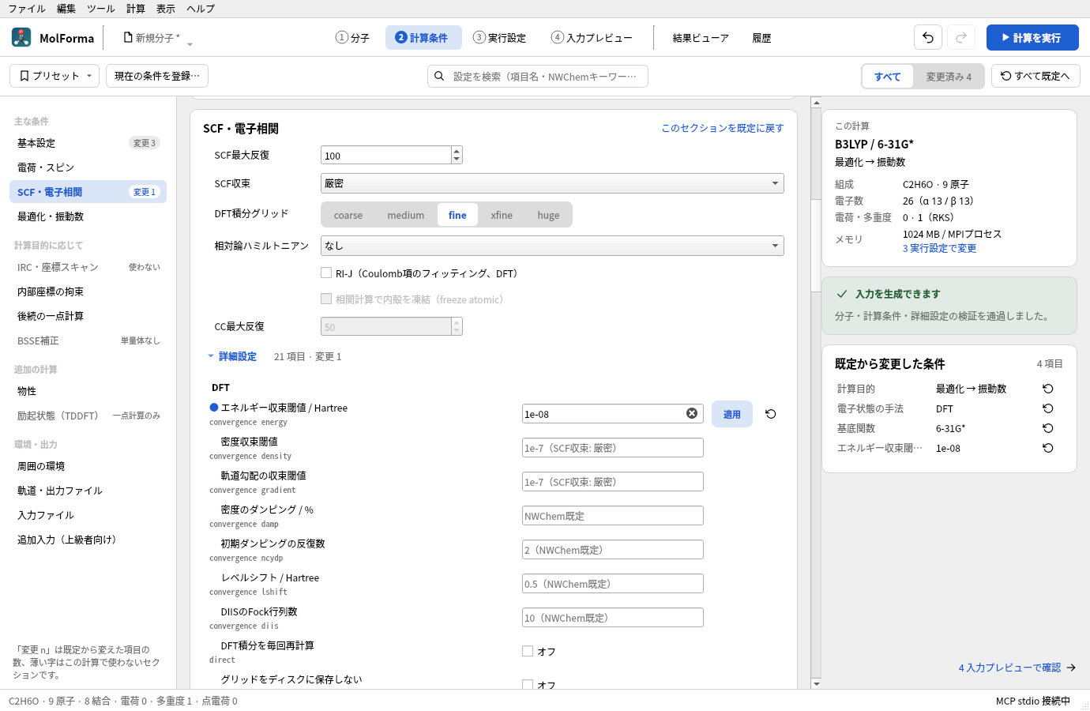The height and width of the screenshot is (711, 1090).
Task: Open the SCF収束 dropdown
Action: (552, 183)
